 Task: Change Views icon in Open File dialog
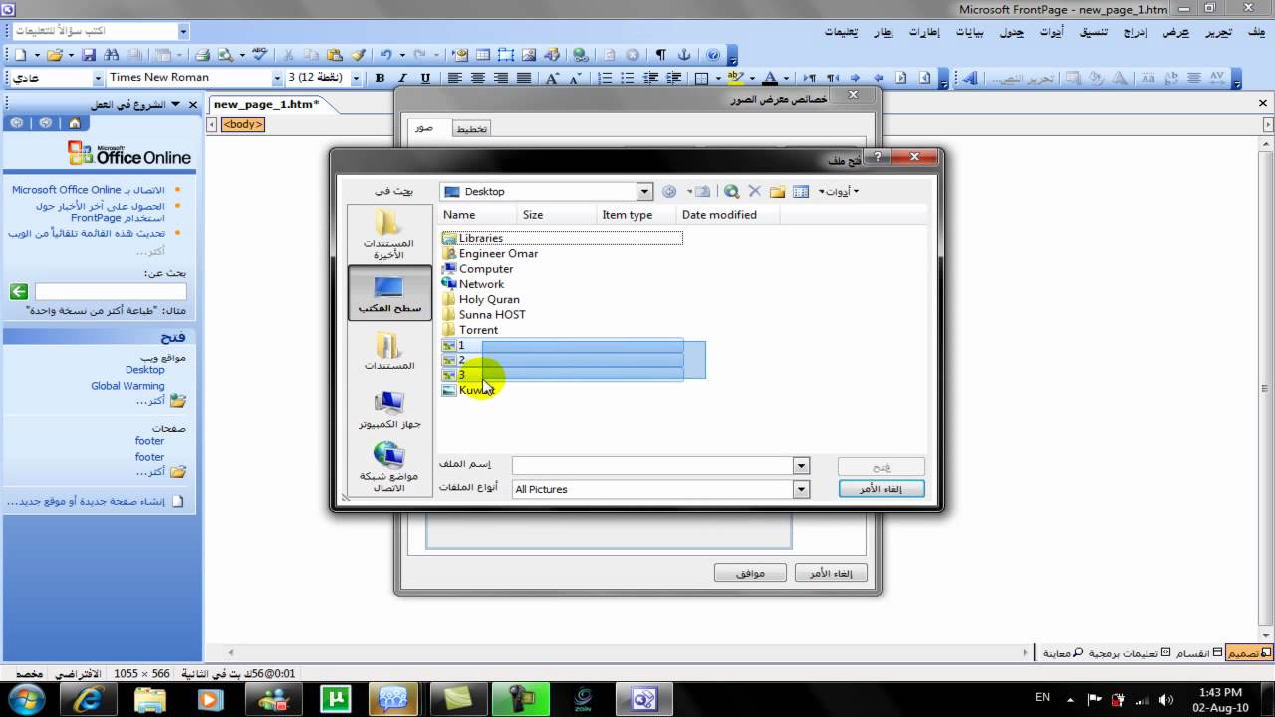click(801, 191)
